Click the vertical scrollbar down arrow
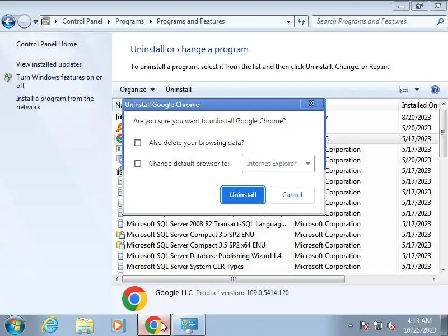 (x=444, y=269)
